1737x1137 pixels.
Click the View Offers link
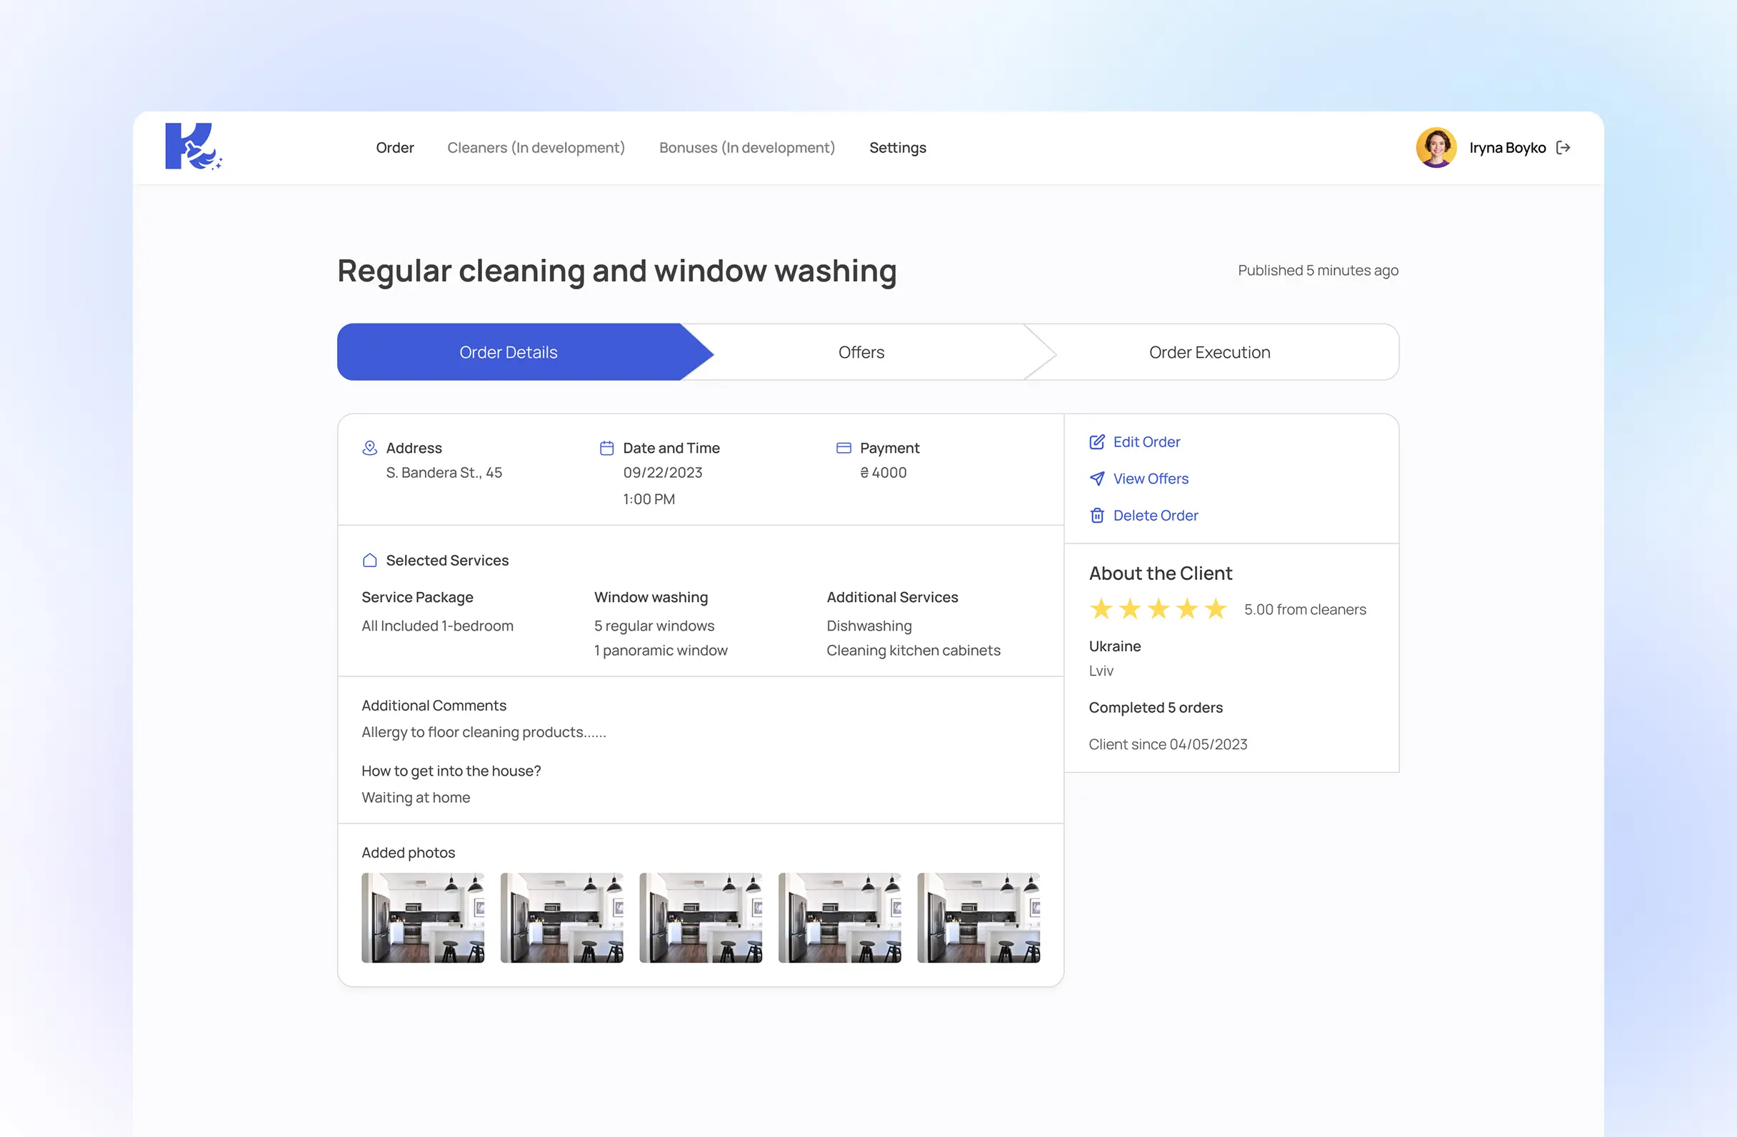coord(1150,479)
